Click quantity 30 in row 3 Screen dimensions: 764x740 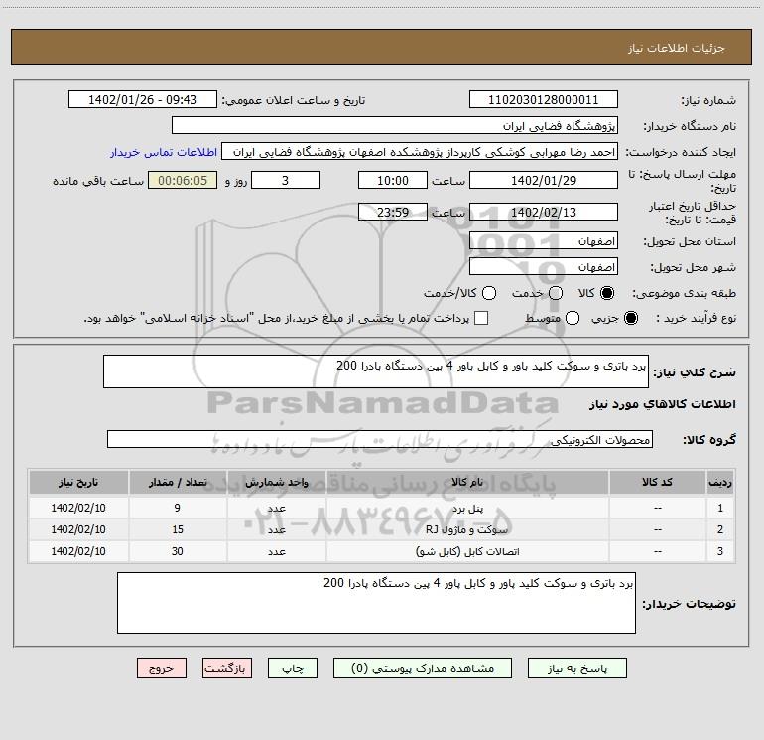point(178,551)
